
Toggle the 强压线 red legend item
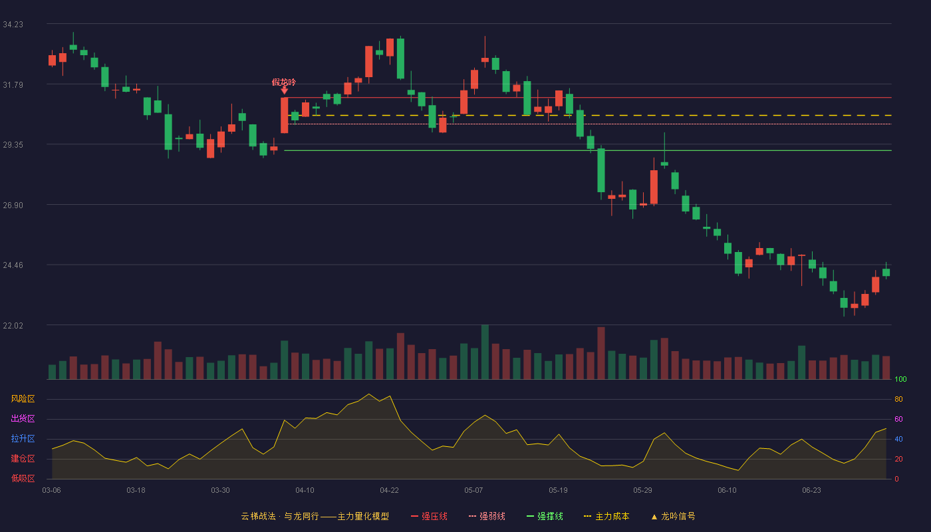point(429,516)
